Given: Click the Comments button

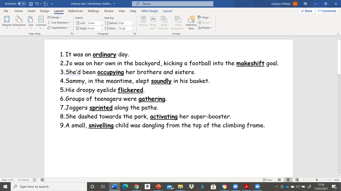Looking at the screenshot, I should (x=327, y=11).
